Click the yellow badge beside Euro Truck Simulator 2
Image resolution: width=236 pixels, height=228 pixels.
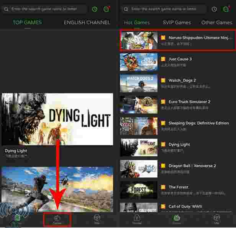pos(163,102)
